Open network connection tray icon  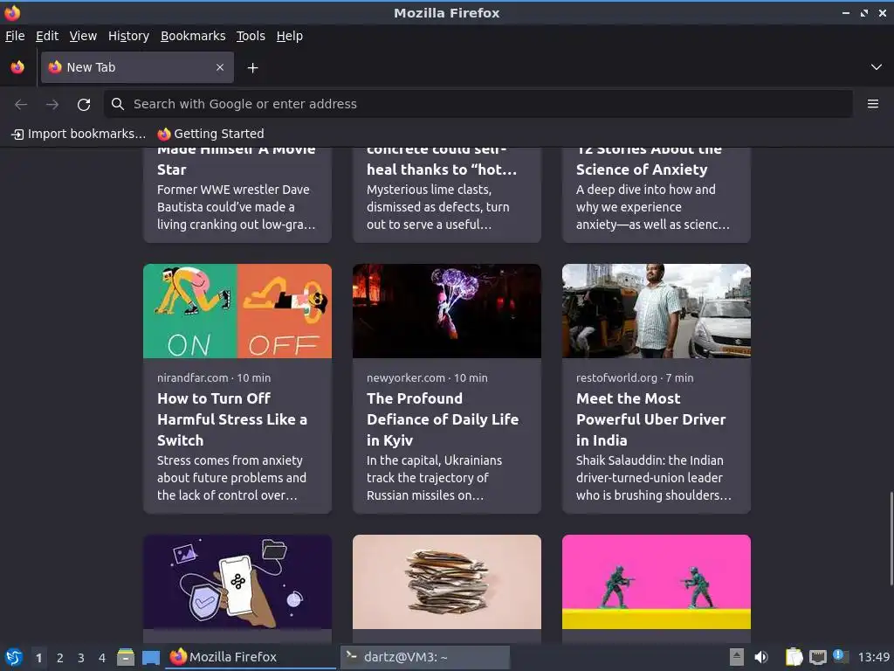(817, 657)
